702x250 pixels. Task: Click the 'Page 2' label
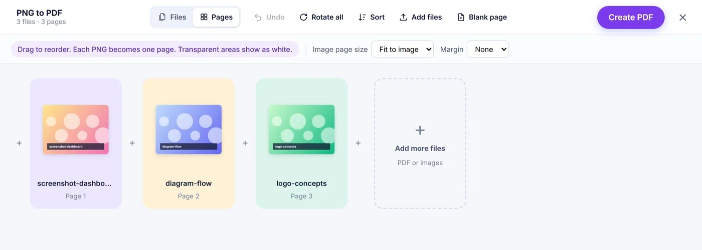pos(189,196)
